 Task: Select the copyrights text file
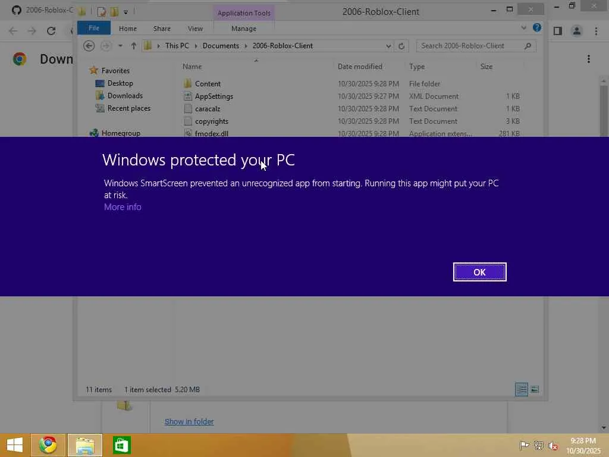[351, 121]
